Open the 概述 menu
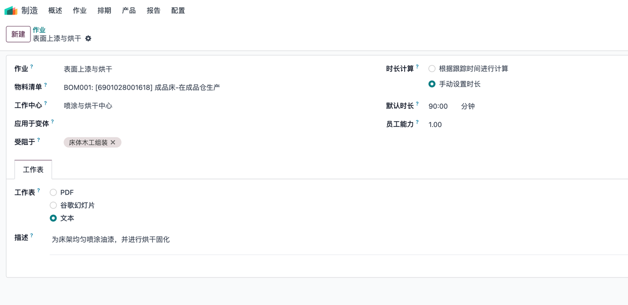 (55, 10)
